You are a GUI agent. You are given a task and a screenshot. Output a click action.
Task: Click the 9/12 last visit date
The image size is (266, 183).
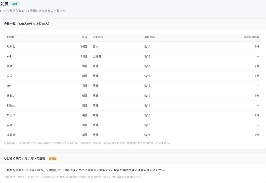pos(147,86)
